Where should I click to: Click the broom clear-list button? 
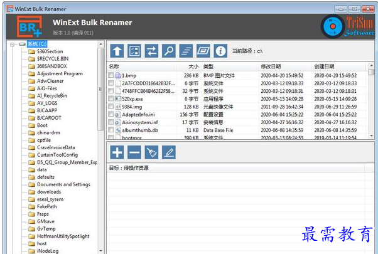151,152
